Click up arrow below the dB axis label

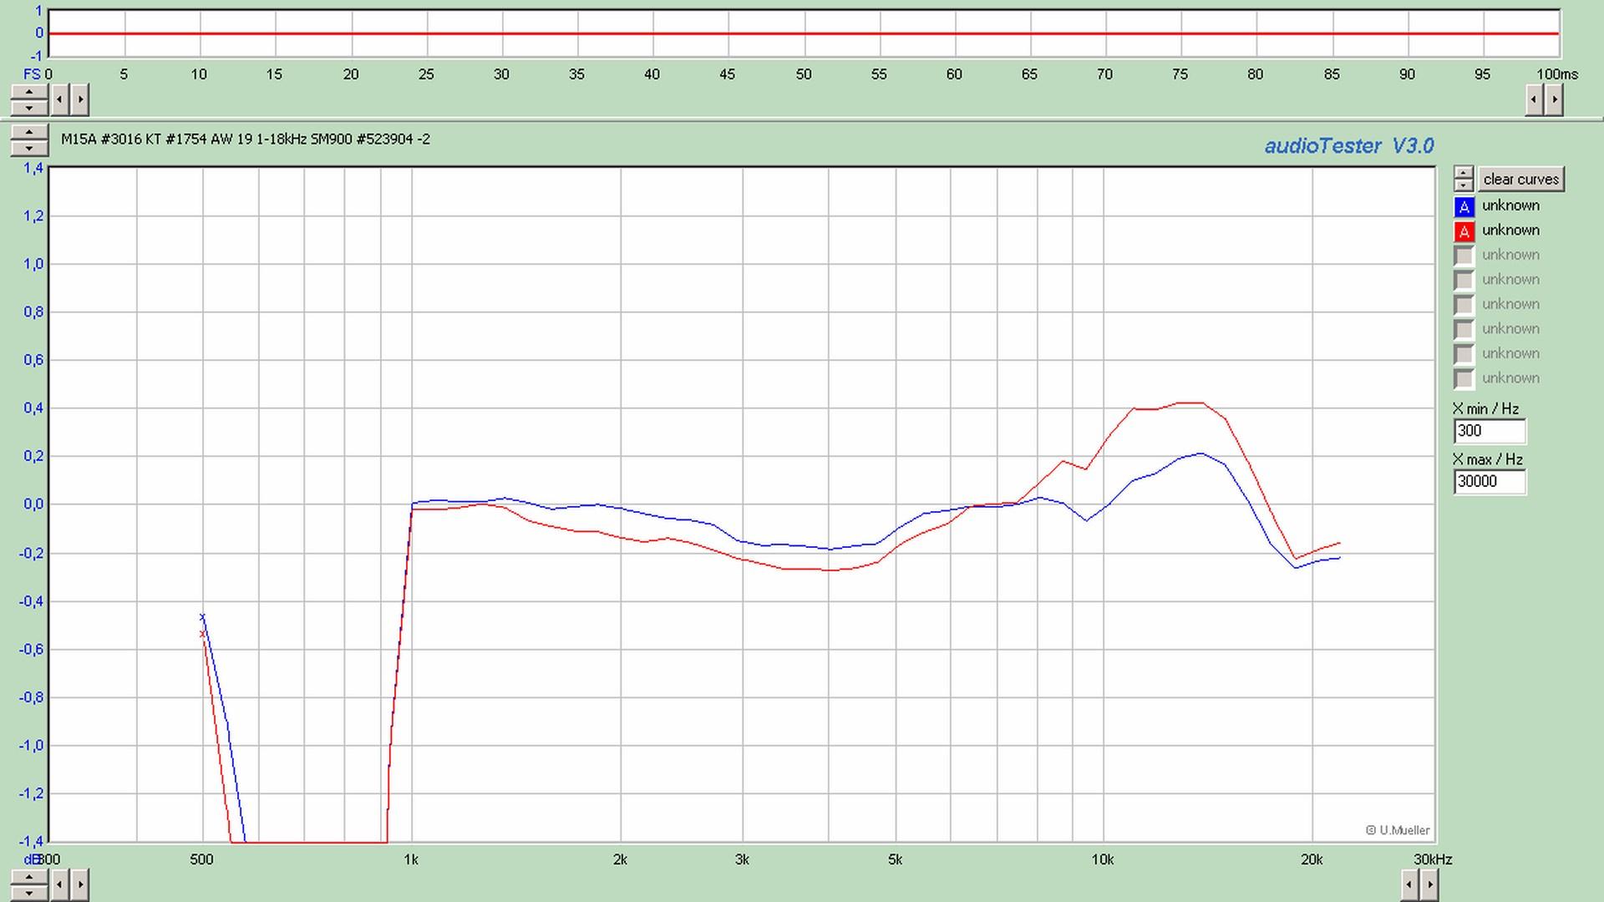(29, 876)
